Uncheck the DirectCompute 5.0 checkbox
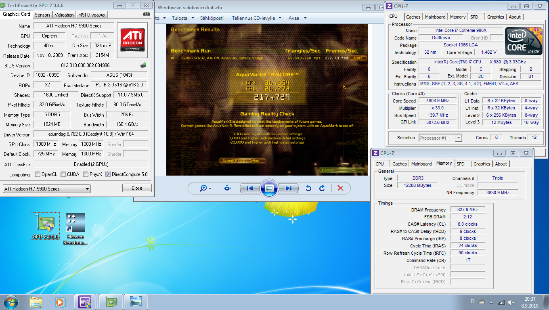The height and width of the screenshot is (310, 549). point(108,174)
